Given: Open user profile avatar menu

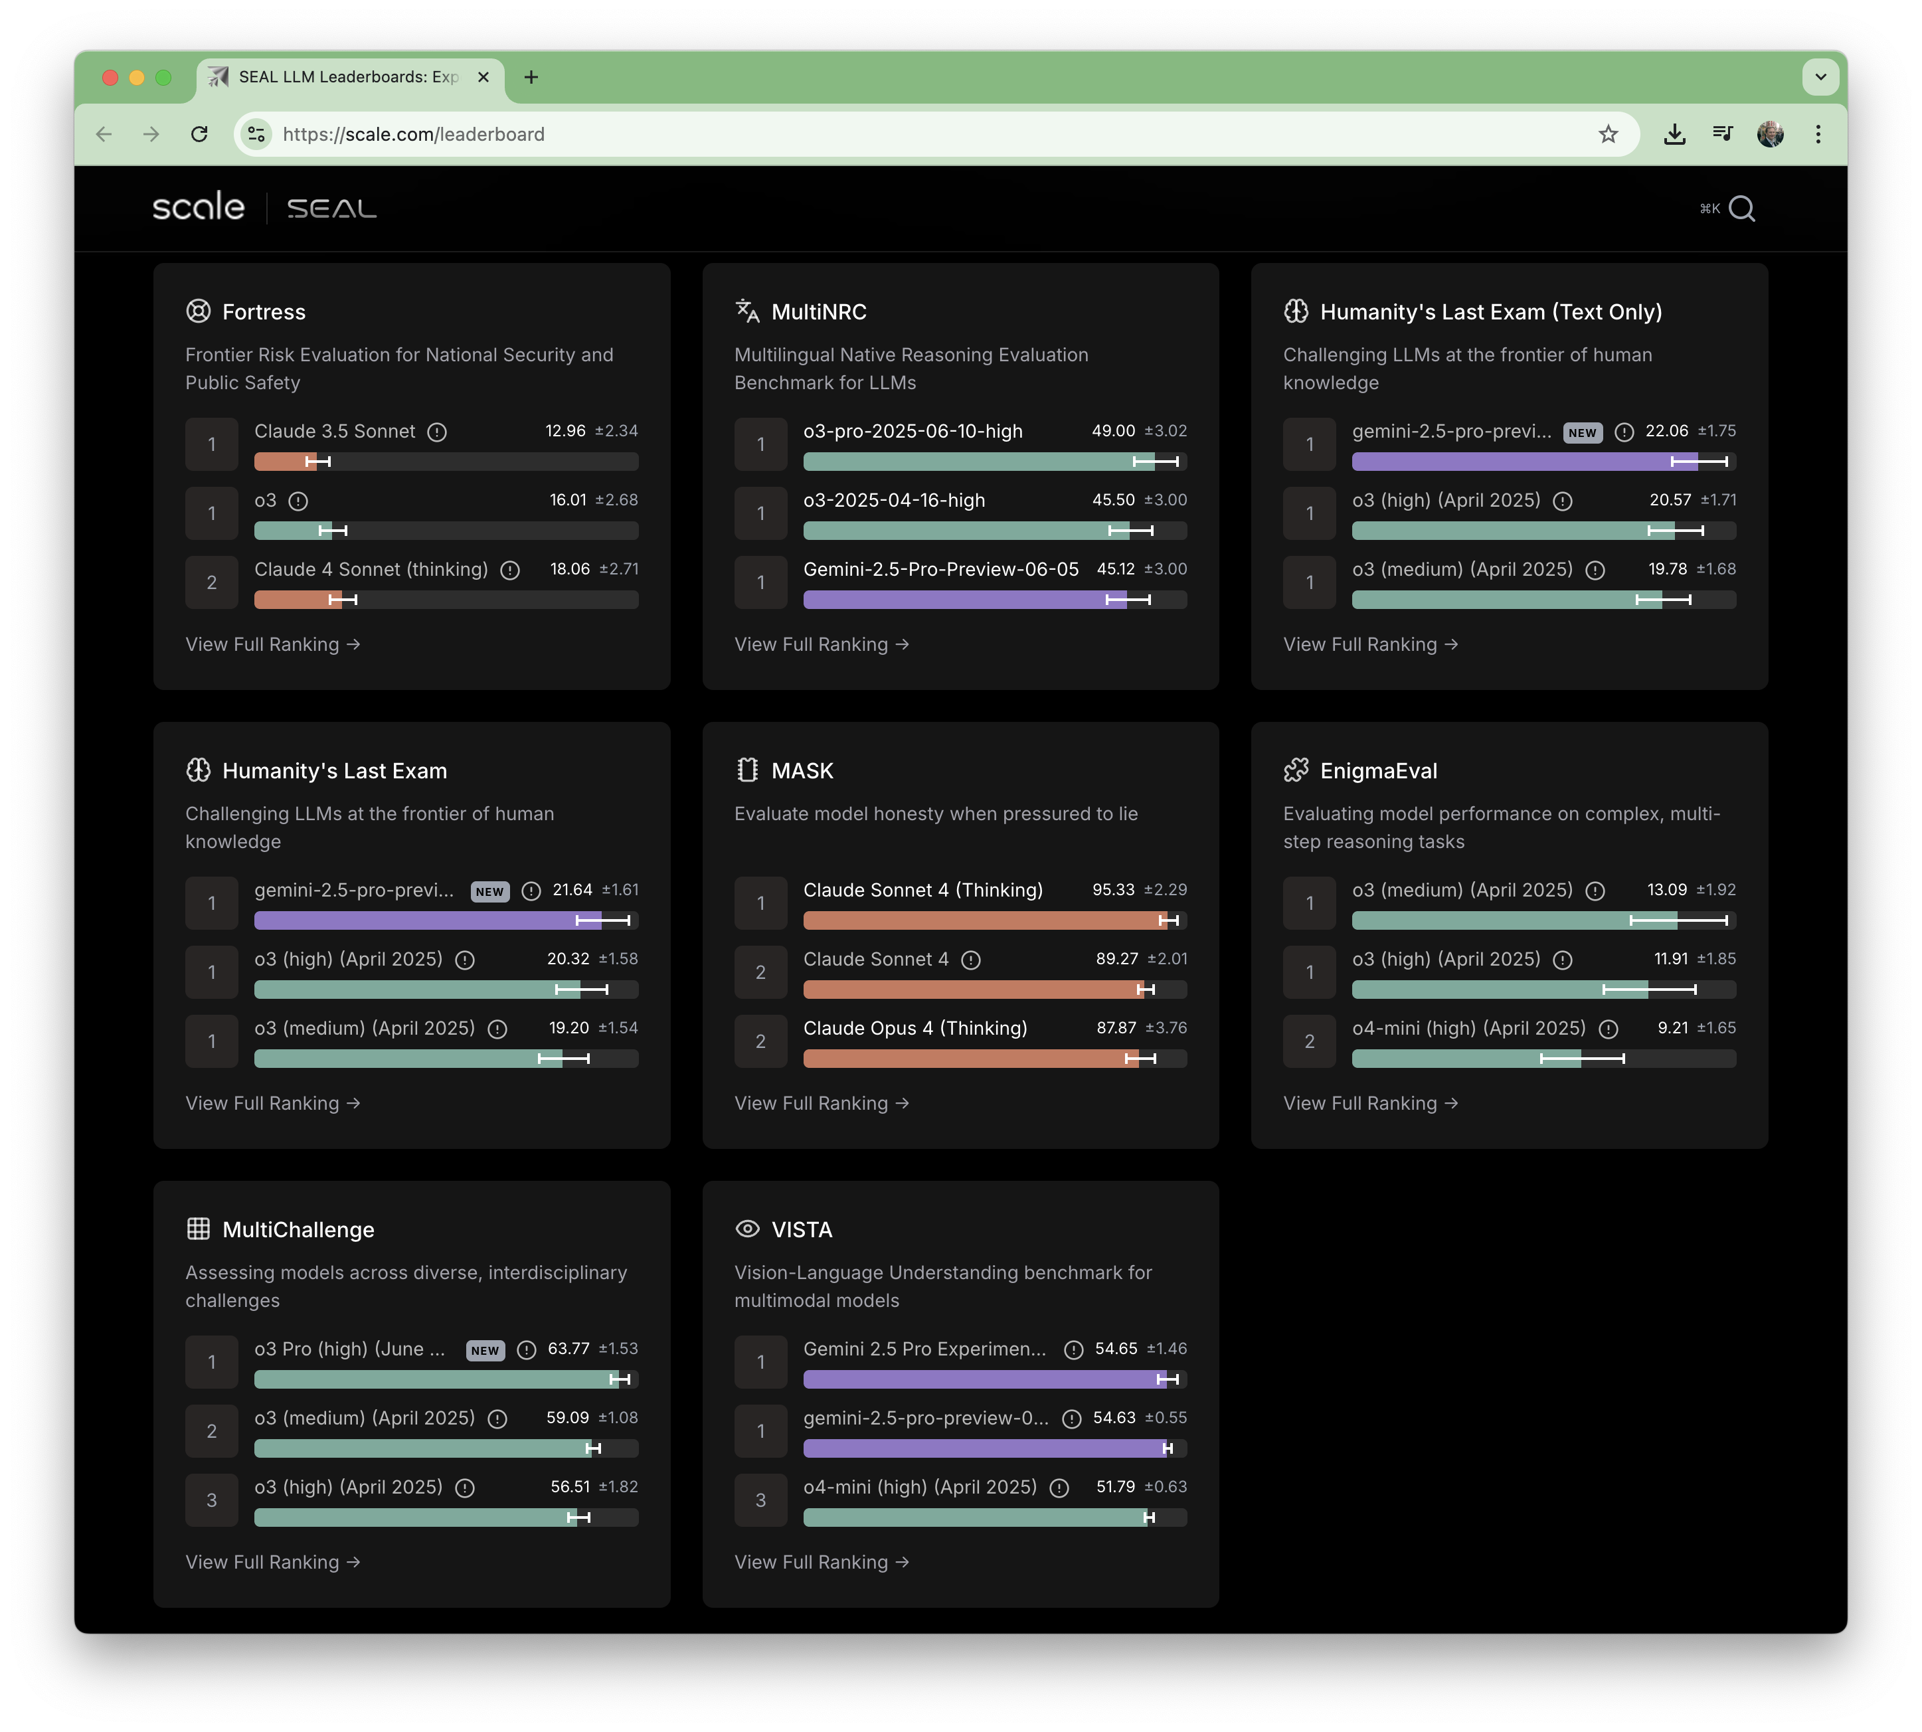Looking at the screenshot, I should pyautogui.click(x=1770, y=134).
